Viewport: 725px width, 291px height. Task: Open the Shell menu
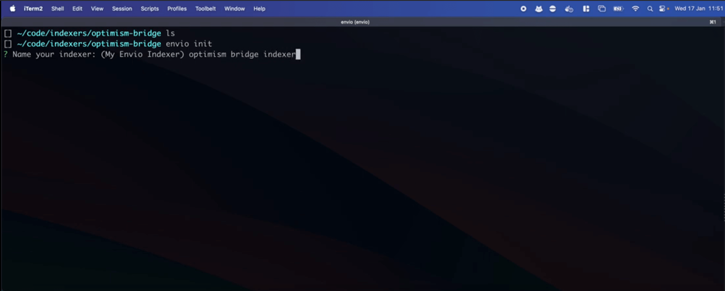(x=58, y=8)
